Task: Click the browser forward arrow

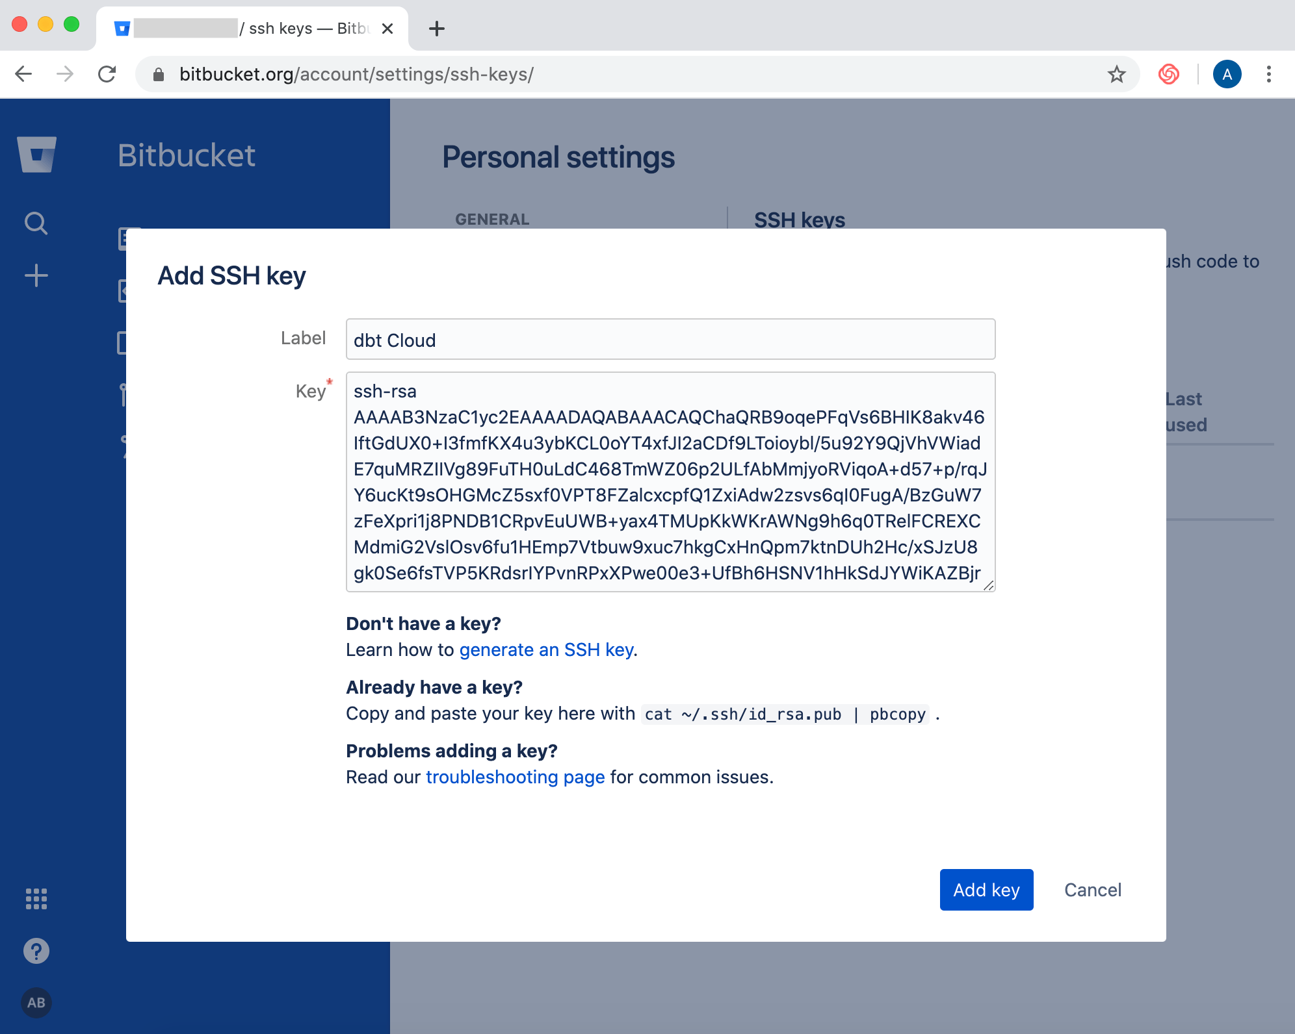Action: (x=65, y=74)
